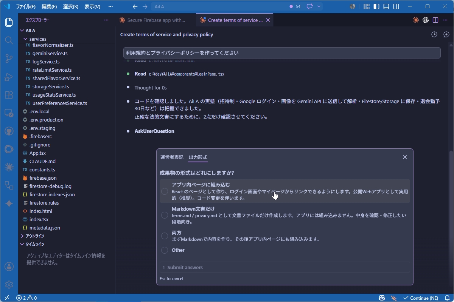Open editor more actions ellipsis menu
The width and height of the screenshot is (454, 302).
[445, 20]
